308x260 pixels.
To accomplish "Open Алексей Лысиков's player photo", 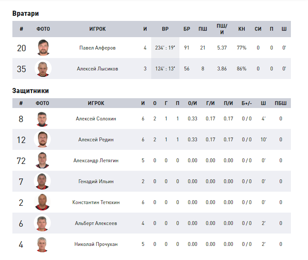I will coord(43,69).
